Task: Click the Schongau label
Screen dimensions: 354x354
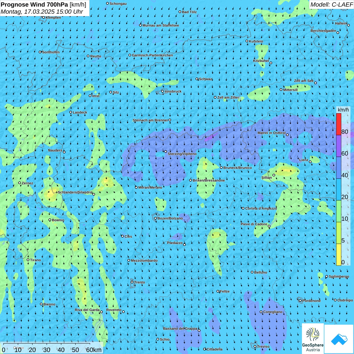Action: click(118, 4)
